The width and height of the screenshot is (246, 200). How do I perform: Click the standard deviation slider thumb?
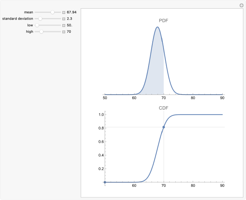click(x=40, y=19)
